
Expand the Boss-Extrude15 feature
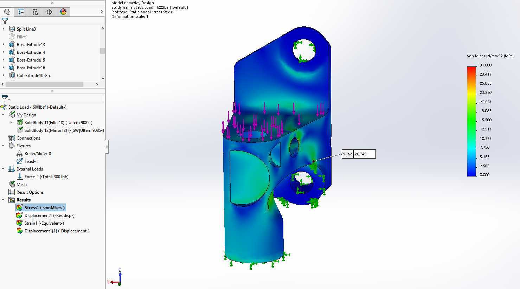(x=4, y=60)
